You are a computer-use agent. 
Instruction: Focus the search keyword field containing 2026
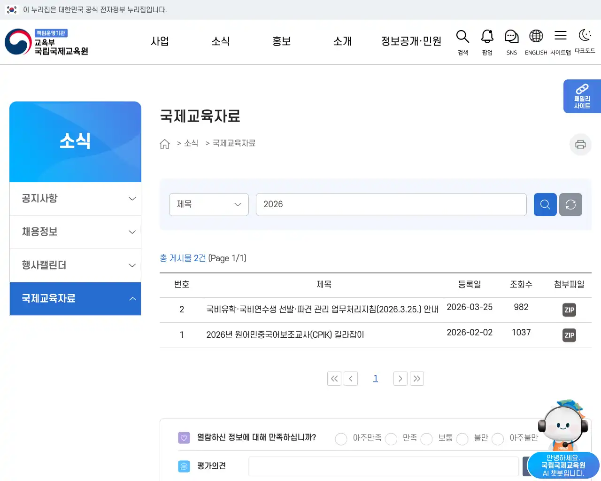[x=391, y=204]
